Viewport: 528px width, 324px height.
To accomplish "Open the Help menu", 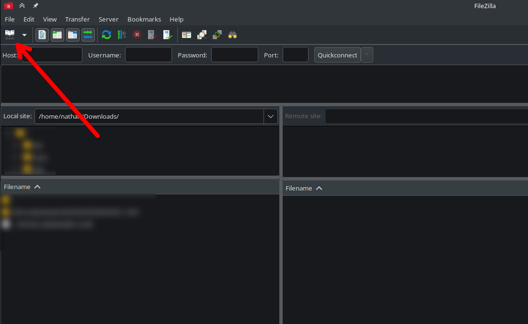I will tap(176, 19).
